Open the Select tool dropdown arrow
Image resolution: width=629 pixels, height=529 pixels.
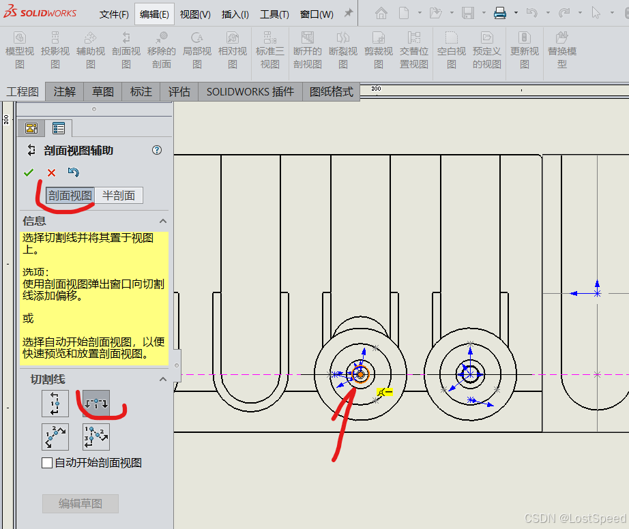pyautogui.click(x=612, y=13)
